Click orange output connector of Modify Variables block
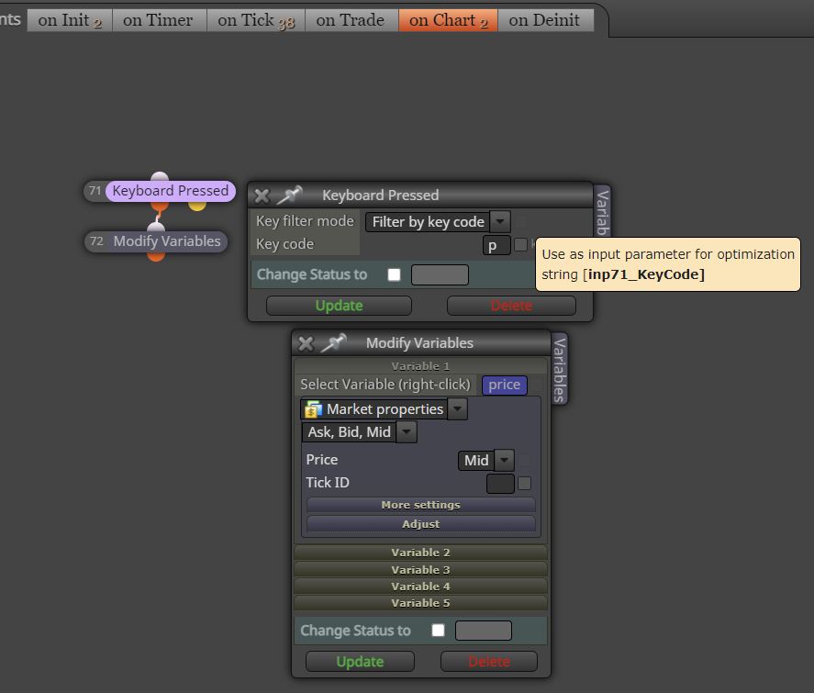The height and width of the screenshot is (693, 814). point(156,256)
